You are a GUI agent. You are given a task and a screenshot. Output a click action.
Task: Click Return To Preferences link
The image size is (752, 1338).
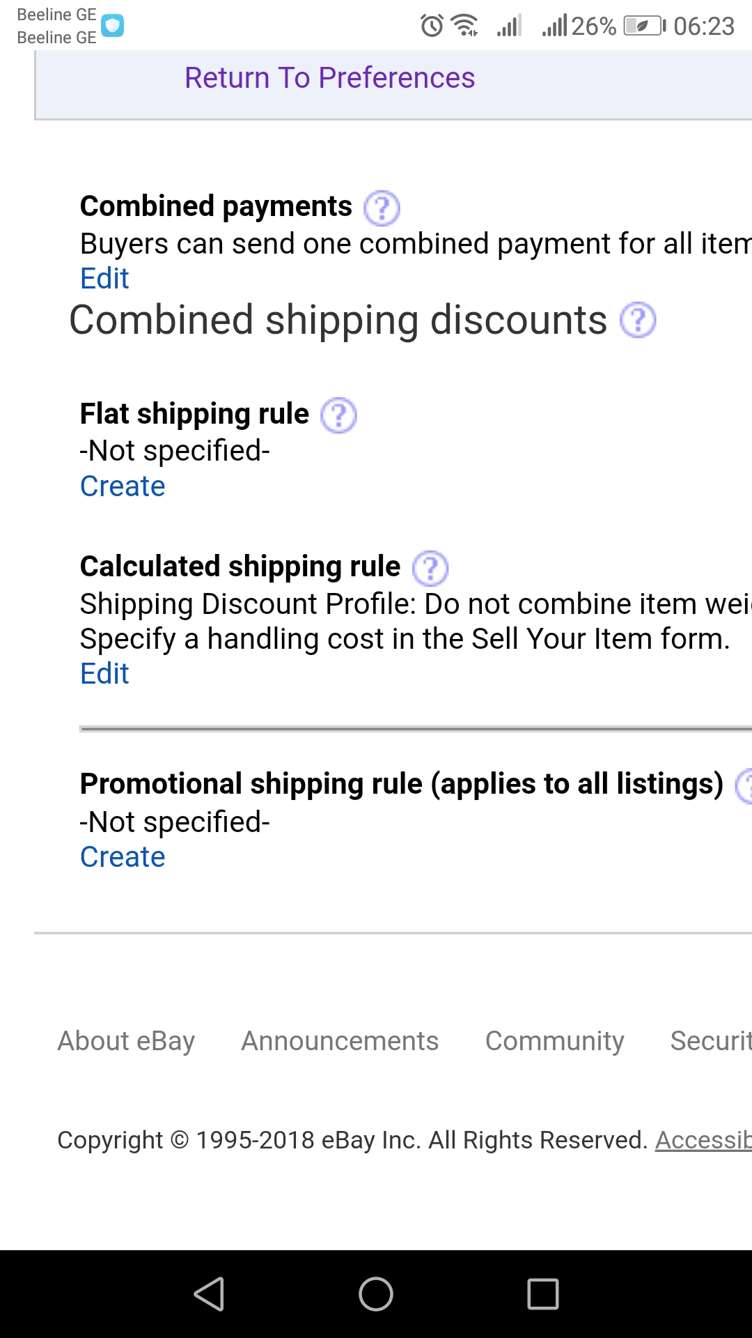pos(329,78)
